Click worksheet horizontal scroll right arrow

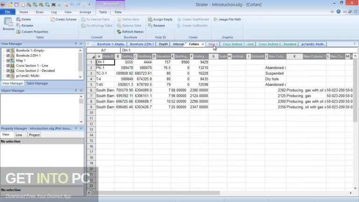tap(351, 193)
